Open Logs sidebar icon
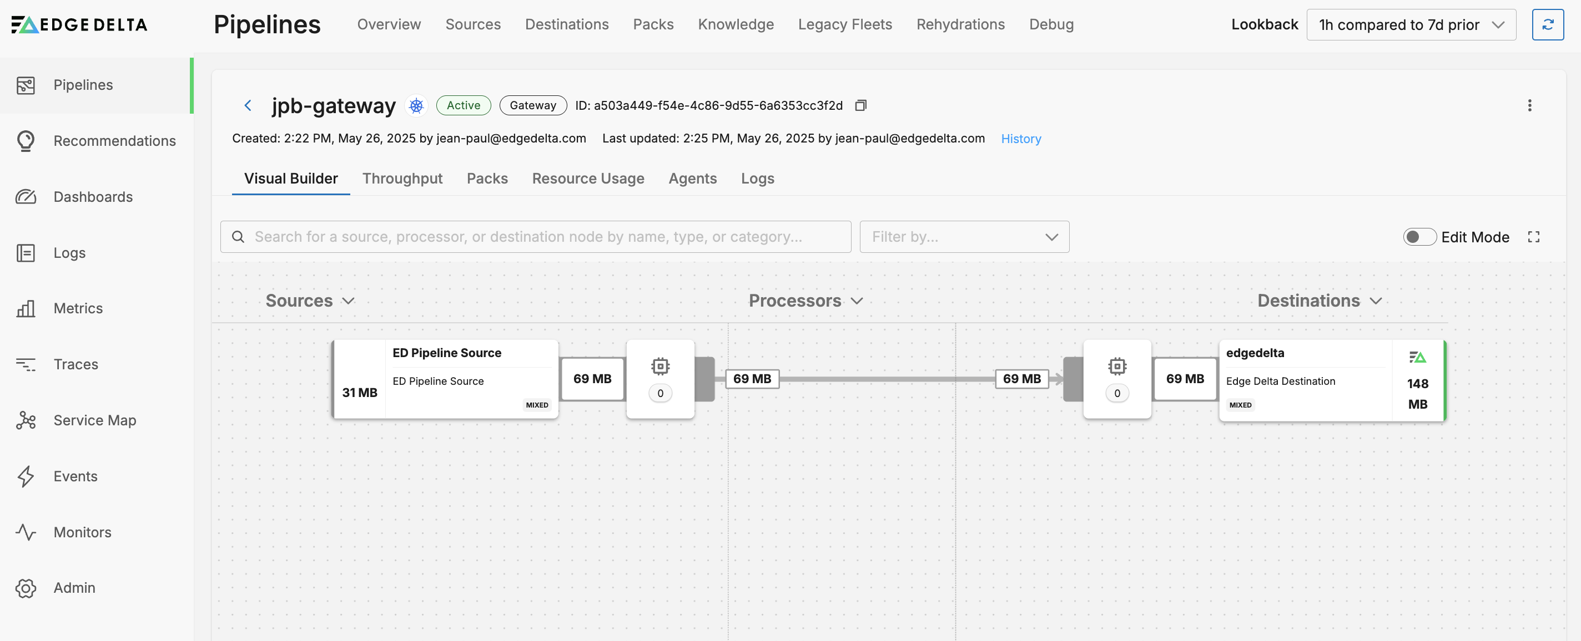 (x=26, y=252)
